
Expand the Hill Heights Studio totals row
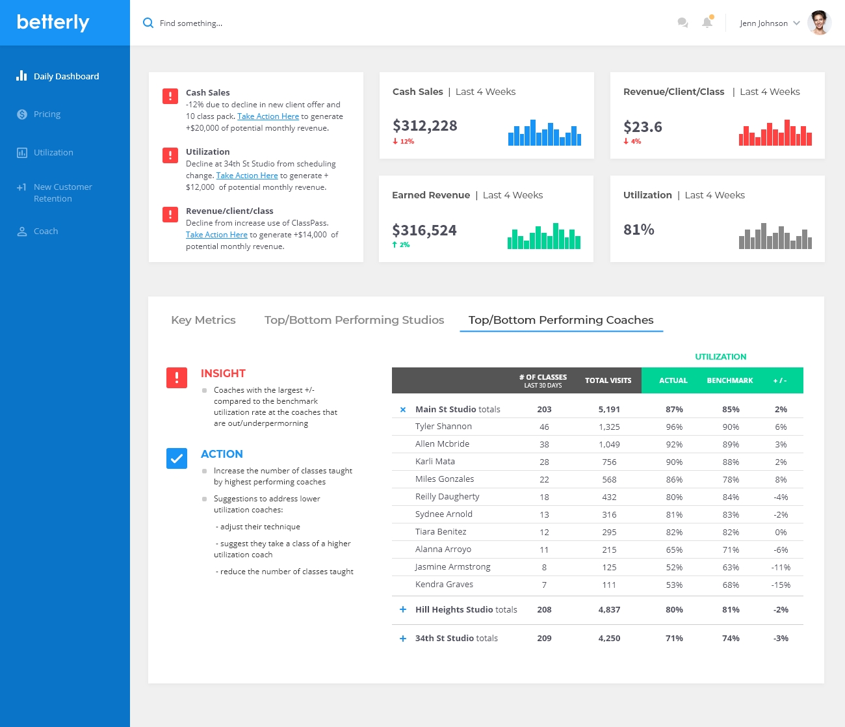coord(403,610)
